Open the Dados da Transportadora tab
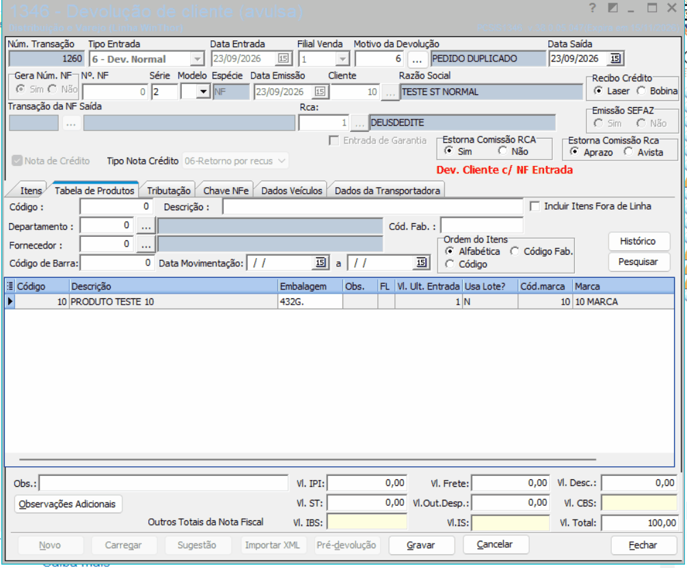 [x=388, y=190]
